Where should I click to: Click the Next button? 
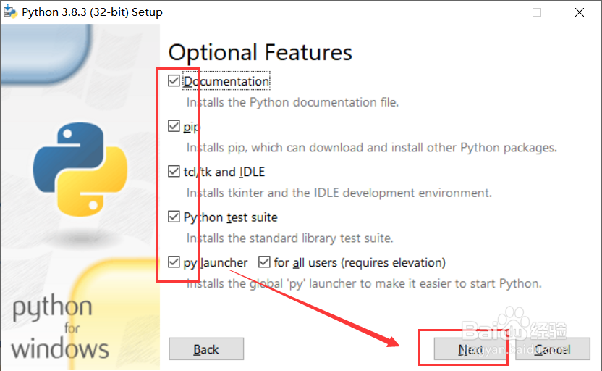pos(470,349)
